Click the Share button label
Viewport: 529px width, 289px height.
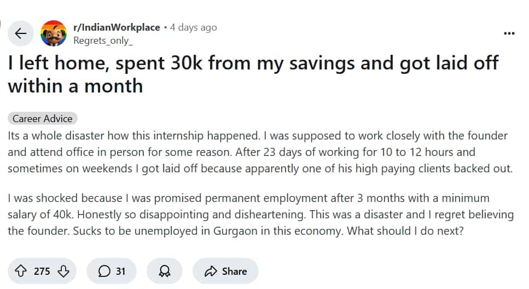click(x=235, y=271)
